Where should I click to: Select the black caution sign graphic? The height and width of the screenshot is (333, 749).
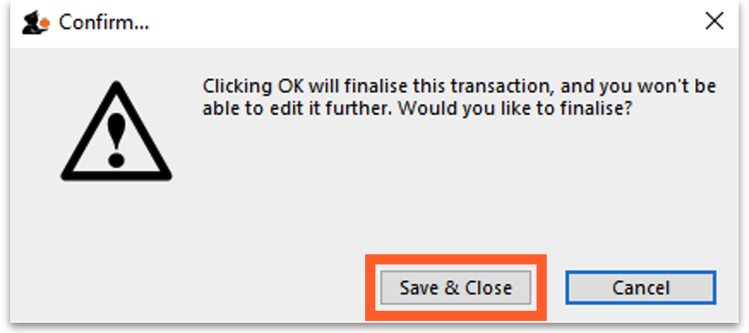tap(116, 131)
